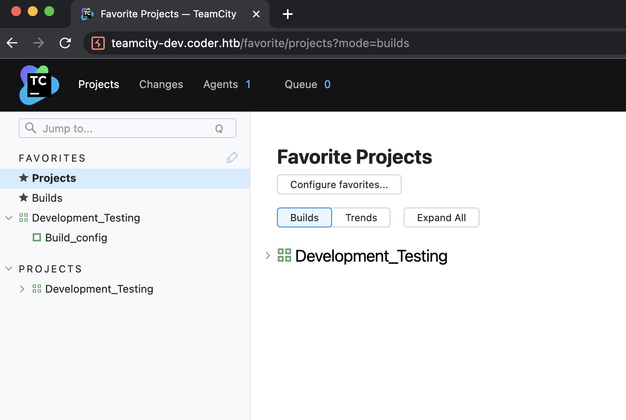The image size is (626, 420).
Task: Click the Configure favorites button
Action: tap(339, 184)
